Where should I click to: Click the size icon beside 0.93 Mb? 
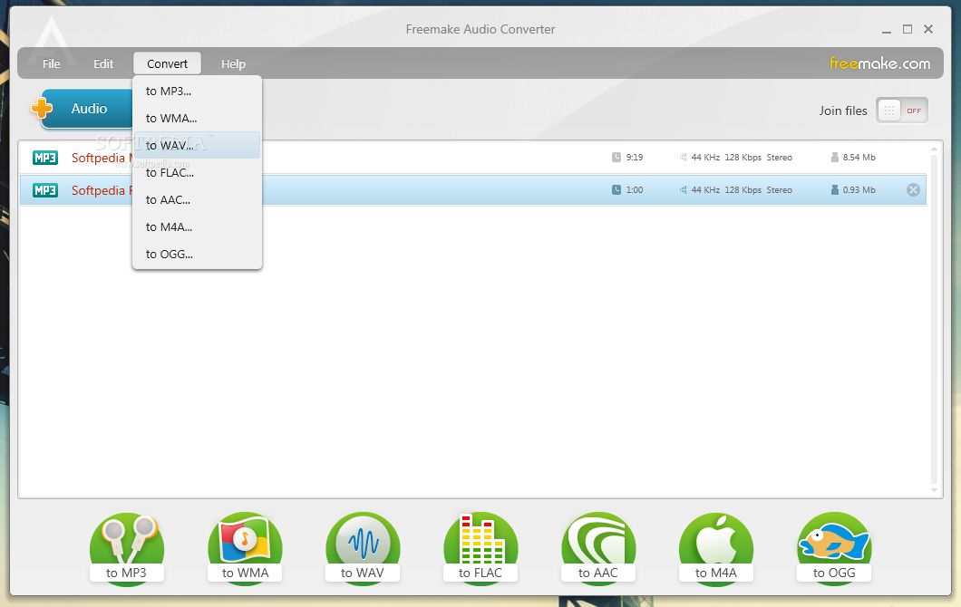click(835, 190)
